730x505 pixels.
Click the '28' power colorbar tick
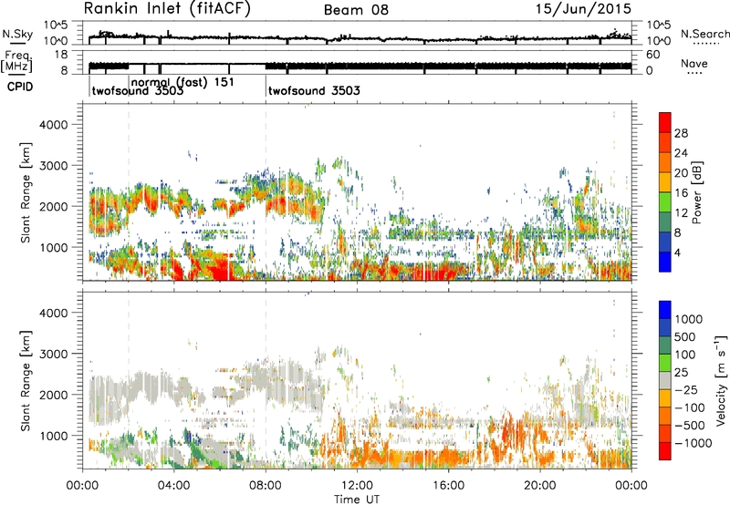coord(681,133)
